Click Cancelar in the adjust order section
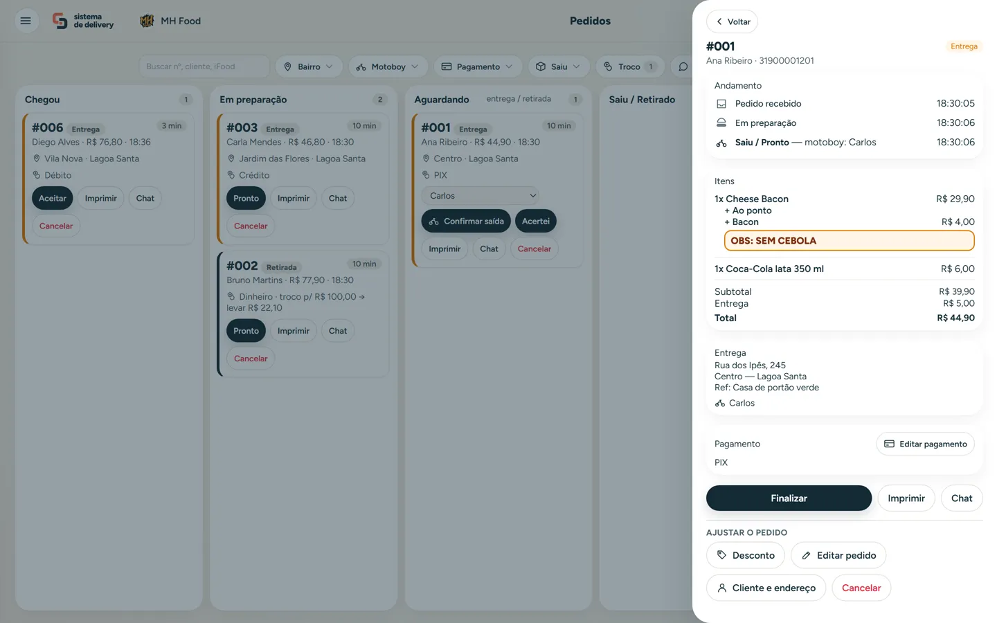The width and height of the screenshot is (997, 623). tap(861, 588)
